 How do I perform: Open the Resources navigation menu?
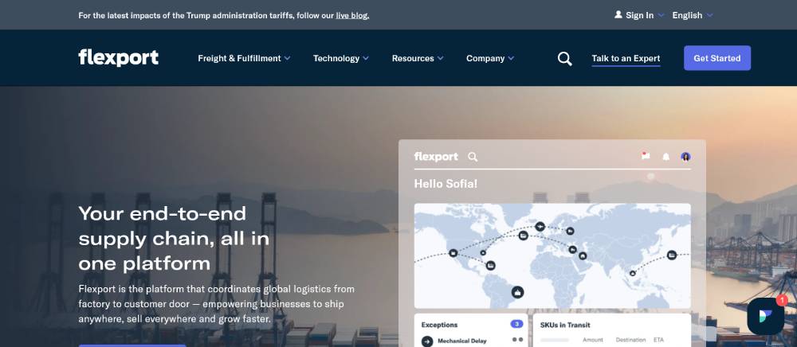point(417,58)
